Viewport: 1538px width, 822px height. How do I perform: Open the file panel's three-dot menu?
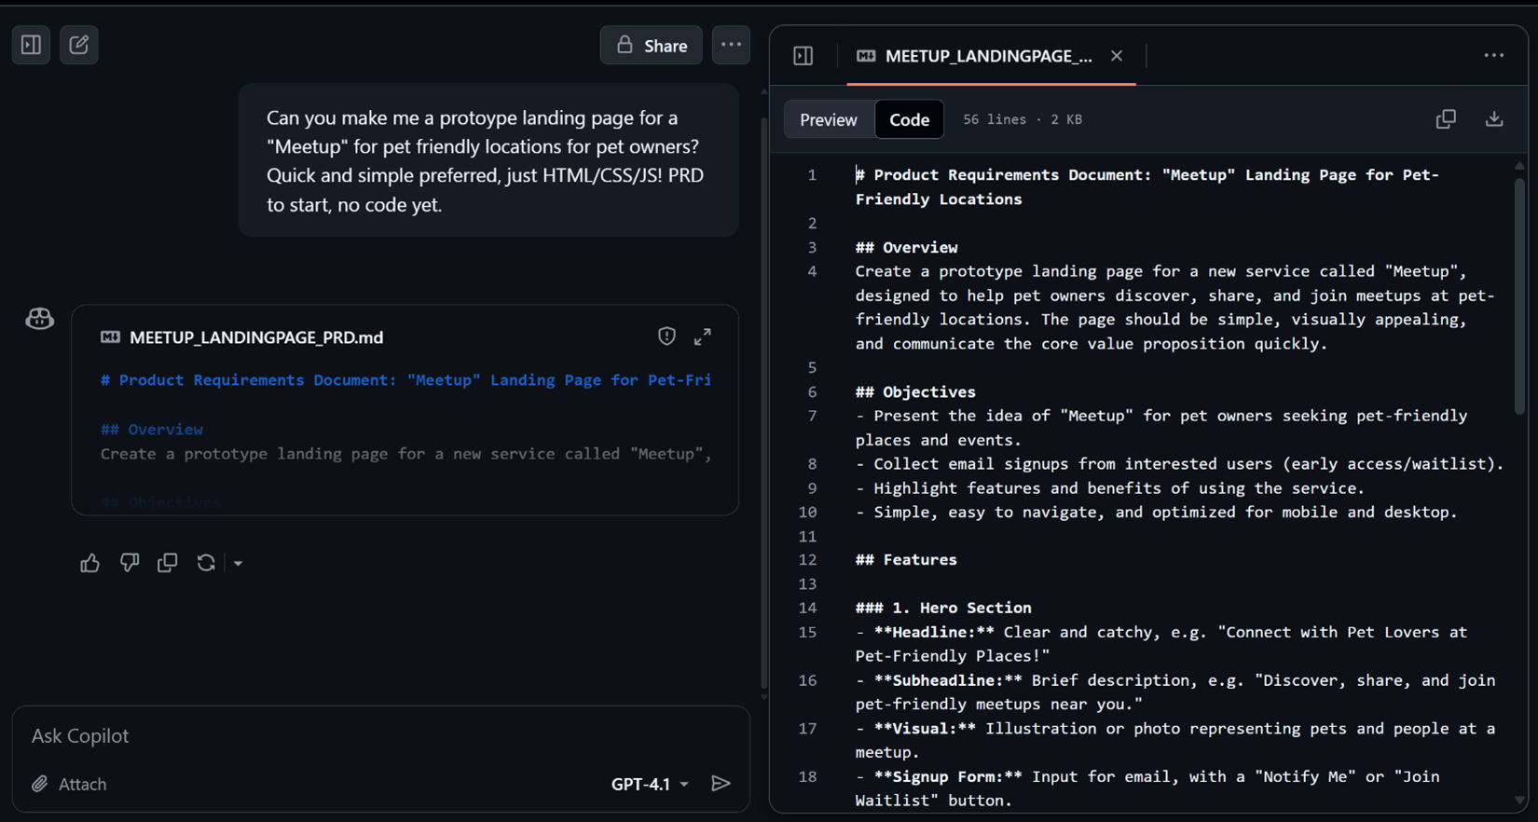1494,56
